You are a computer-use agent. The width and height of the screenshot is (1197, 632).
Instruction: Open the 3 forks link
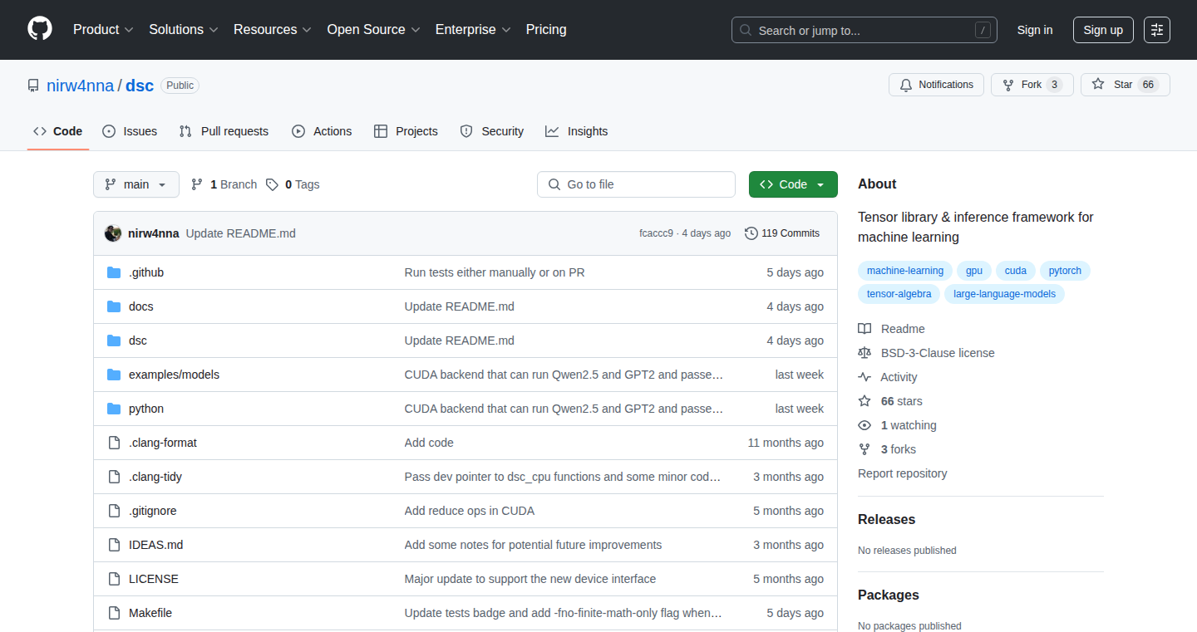[x=899, y=449]
